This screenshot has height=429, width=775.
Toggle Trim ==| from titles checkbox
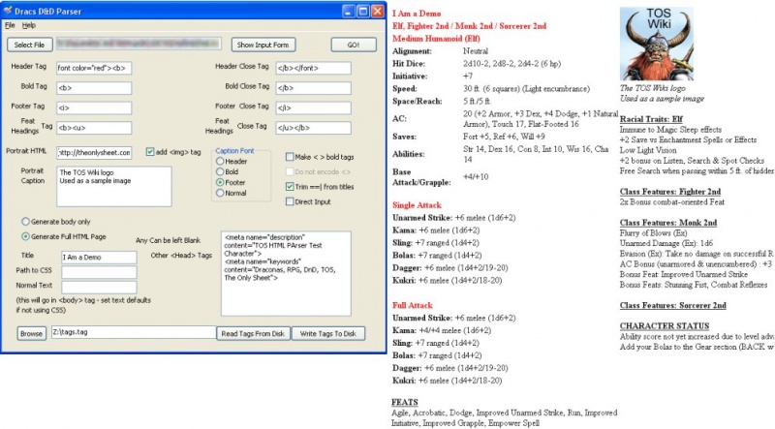[x=290, y=186]
